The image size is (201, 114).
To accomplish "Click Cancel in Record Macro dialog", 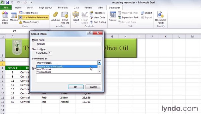I will pyautogui.click(x=93, y=87).
